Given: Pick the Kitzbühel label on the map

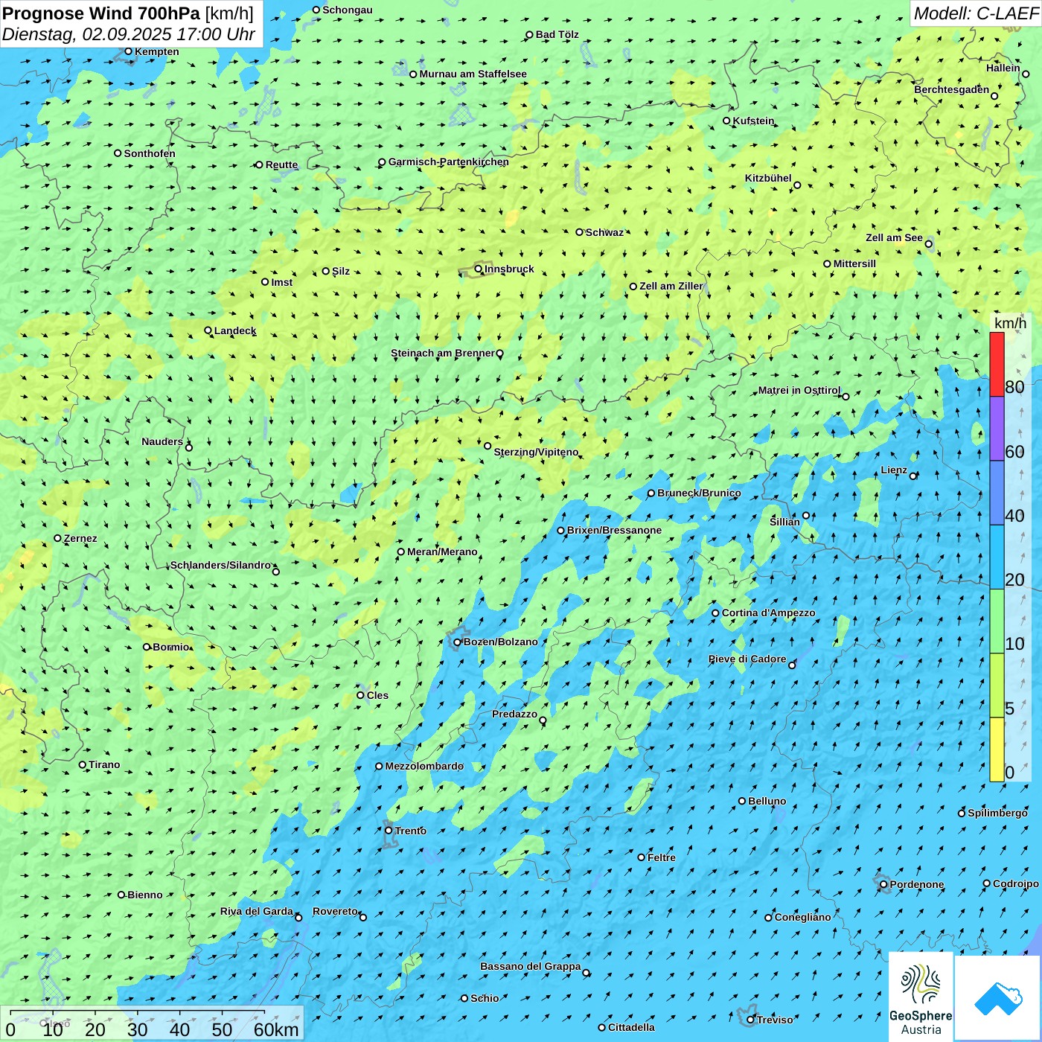Looking at the screenshot, I should click(x=768, y=178).
